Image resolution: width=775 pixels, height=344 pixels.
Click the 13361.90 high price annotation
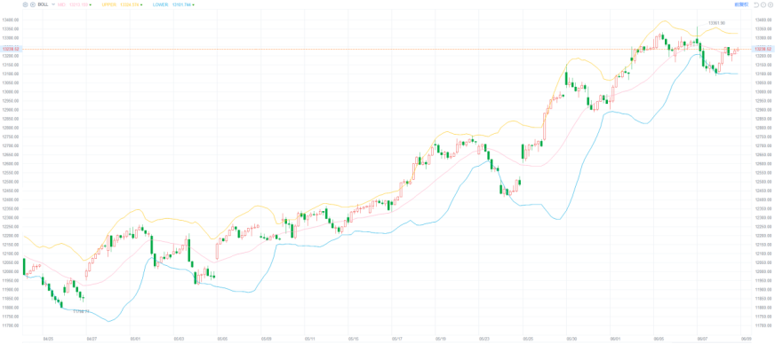(x=716, y=23)
